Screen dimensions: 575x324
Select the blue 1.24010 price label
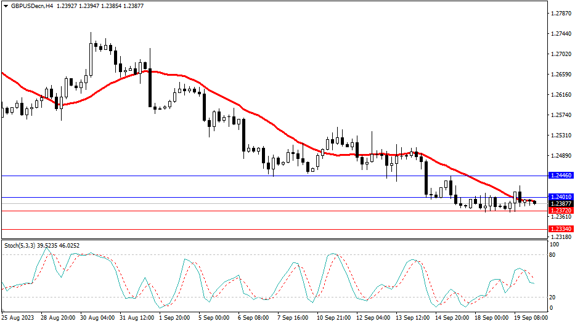[x=561, y=197]
